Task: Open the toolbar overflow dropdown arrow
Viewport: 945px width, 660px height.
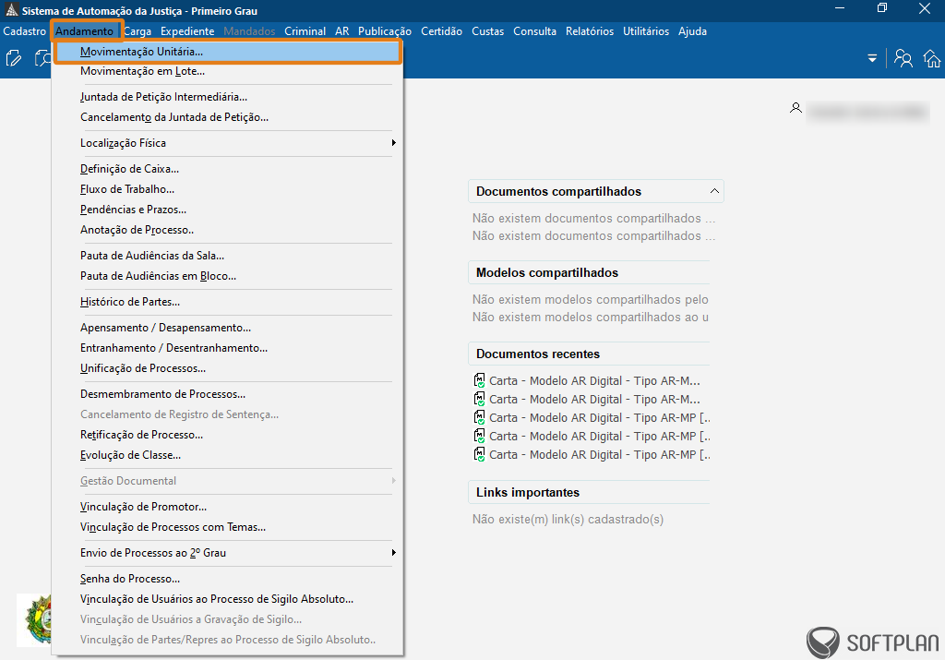Action: click(x=872, y=58)
